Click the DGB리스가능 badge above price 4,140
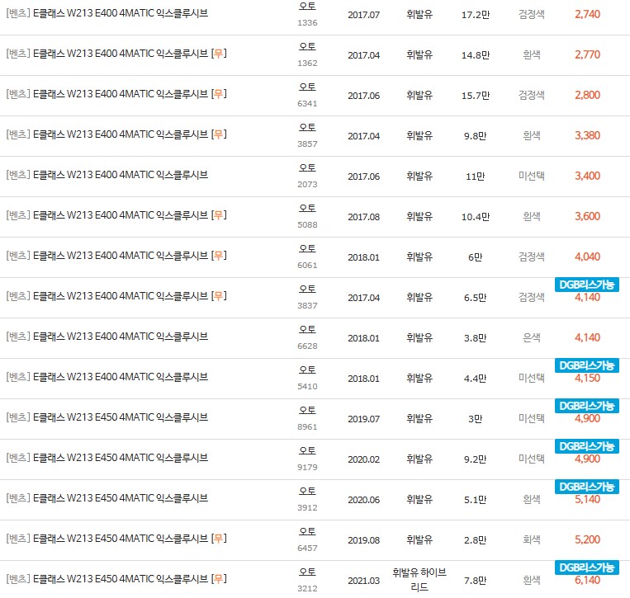The height and width of the screenshot is (598, 630). 586,285
